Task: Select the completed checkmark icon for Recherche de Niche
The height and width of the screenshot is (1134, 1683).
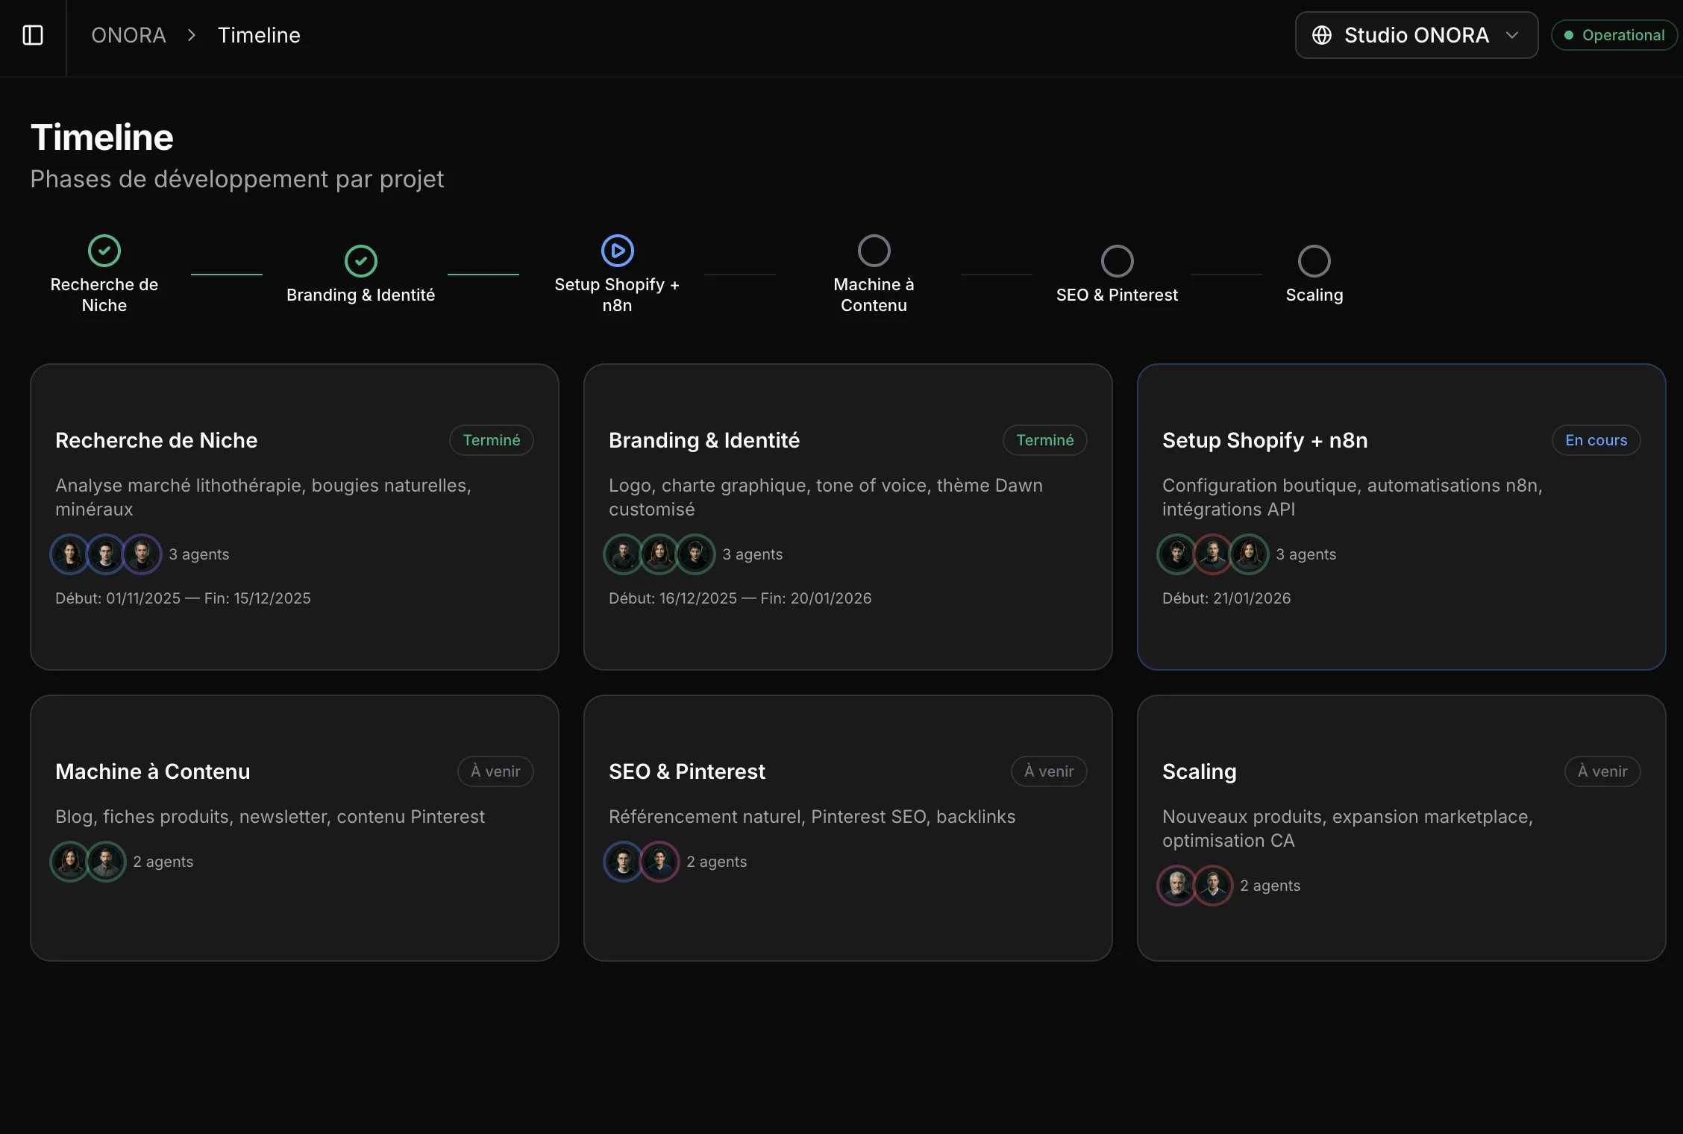Action: click(x=104, y=249)
